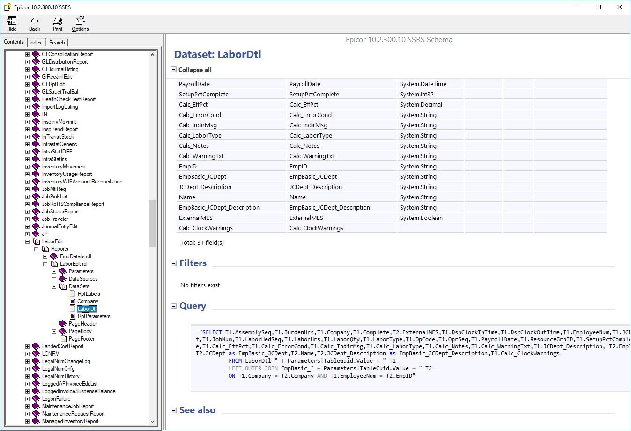Click the RptParameters page icon

pos(73,316)
